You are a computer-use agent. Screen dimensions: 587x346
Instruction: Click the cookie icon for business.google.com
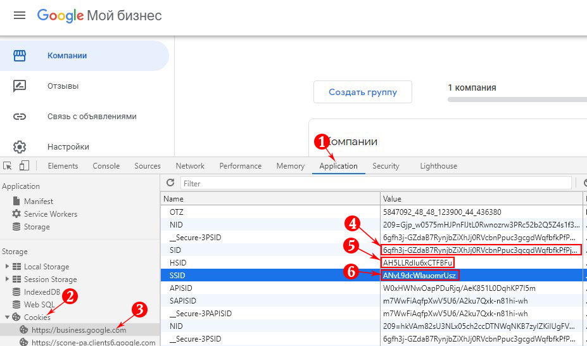coord(23,330)
